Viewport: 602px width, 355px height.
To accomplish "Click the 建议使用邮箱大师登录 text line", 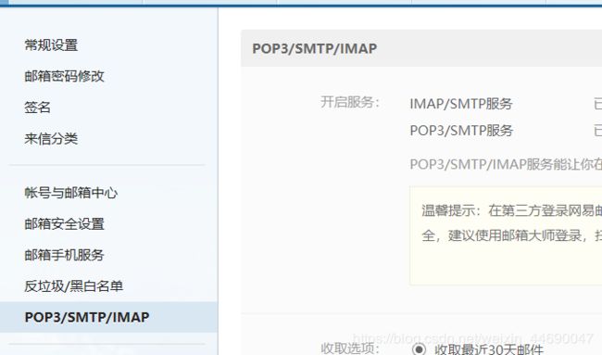I will click(x=511, y=235).
